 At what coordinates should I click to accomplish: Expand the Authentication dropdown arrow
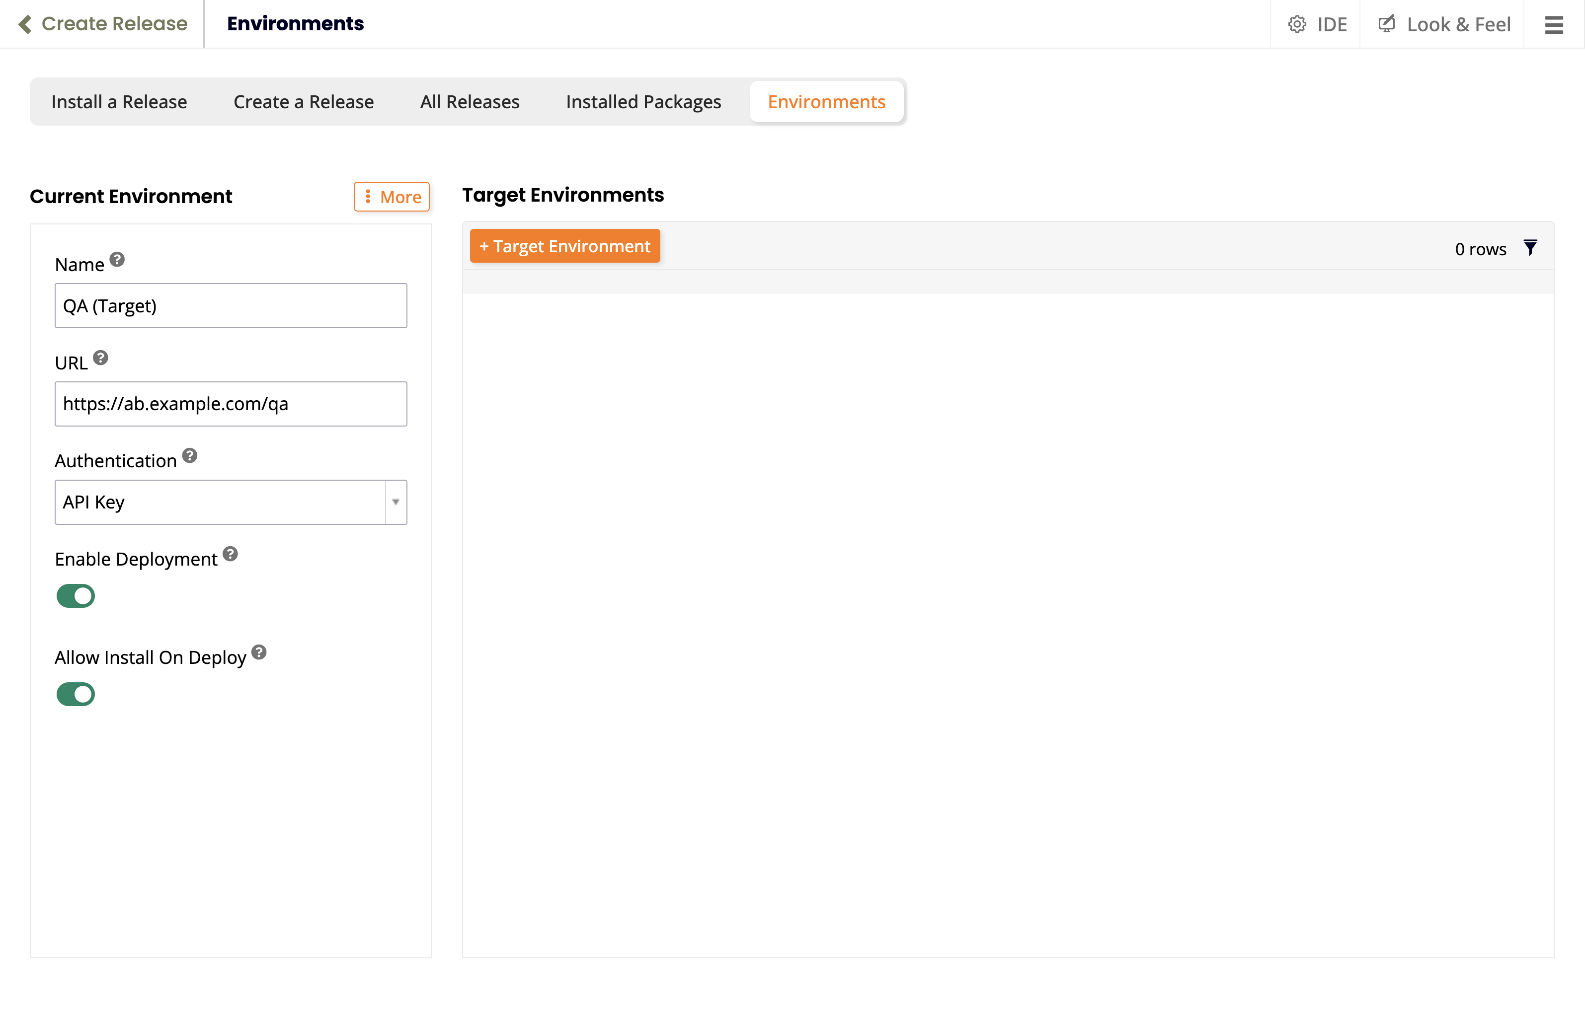[x=396, y=502]
